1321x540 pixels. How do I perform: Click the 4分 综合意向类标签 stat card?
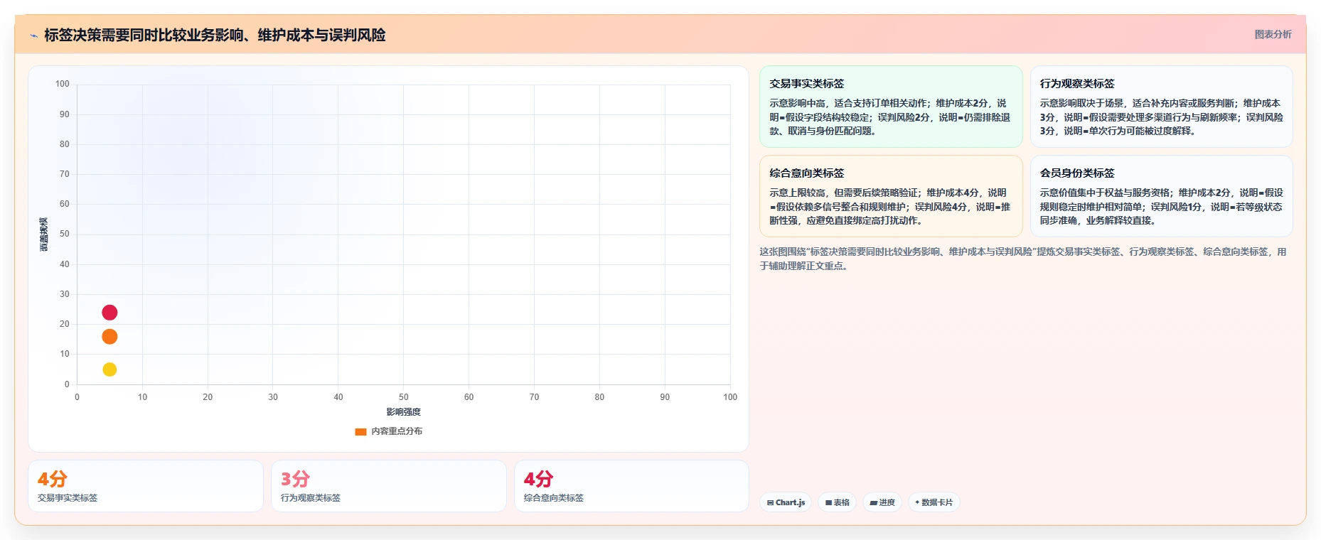coord(631,486)
